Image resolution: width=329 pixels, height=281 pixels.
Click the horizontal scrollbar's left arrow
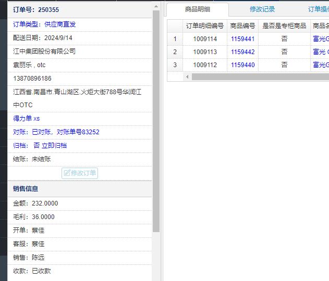tap(187, 76)
